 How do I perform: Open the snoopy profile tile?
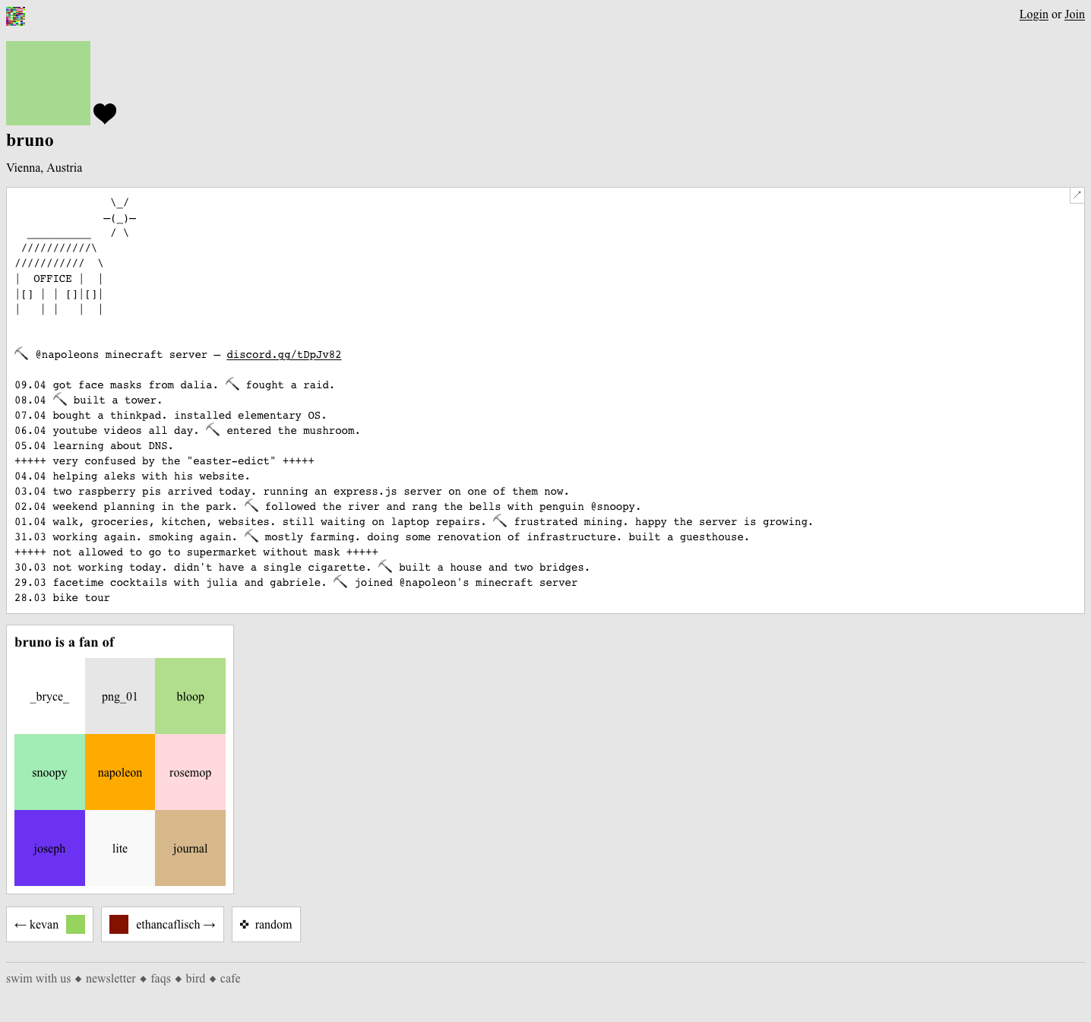point(49,772)
